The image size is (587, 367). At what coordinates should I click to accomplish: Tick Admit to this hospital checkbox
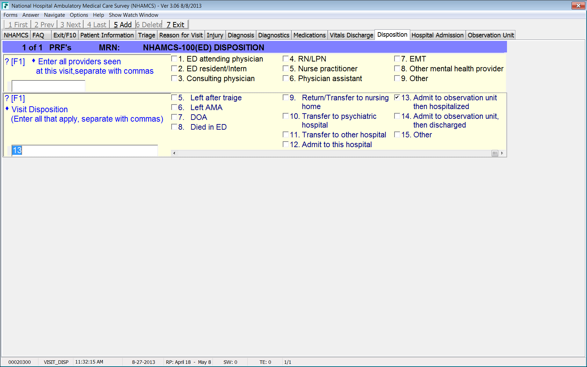point(285,144)
